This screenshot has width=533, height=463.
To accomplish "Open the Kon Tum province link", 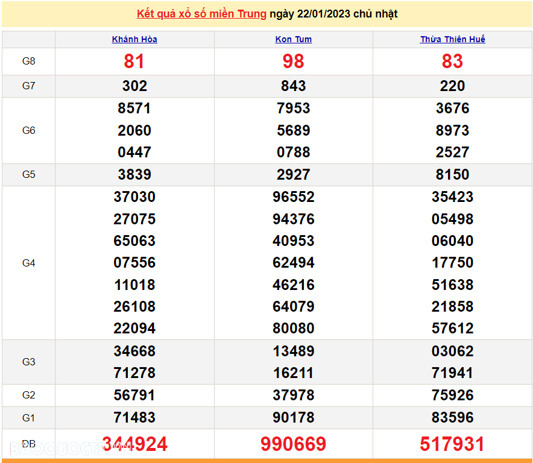I will (294, 39).
